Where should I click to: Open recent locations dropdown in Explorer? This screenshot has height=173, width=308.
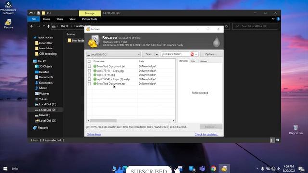[x=44, y=26]
